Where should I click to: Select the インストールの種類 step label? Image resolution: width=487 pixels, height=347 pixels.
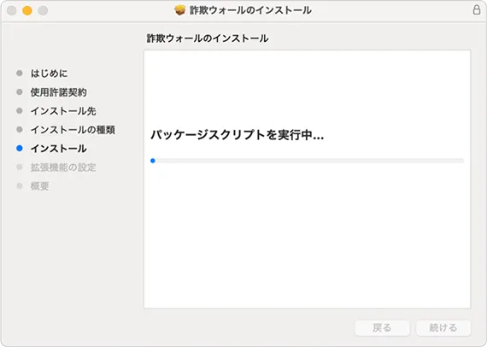point(73,130)
